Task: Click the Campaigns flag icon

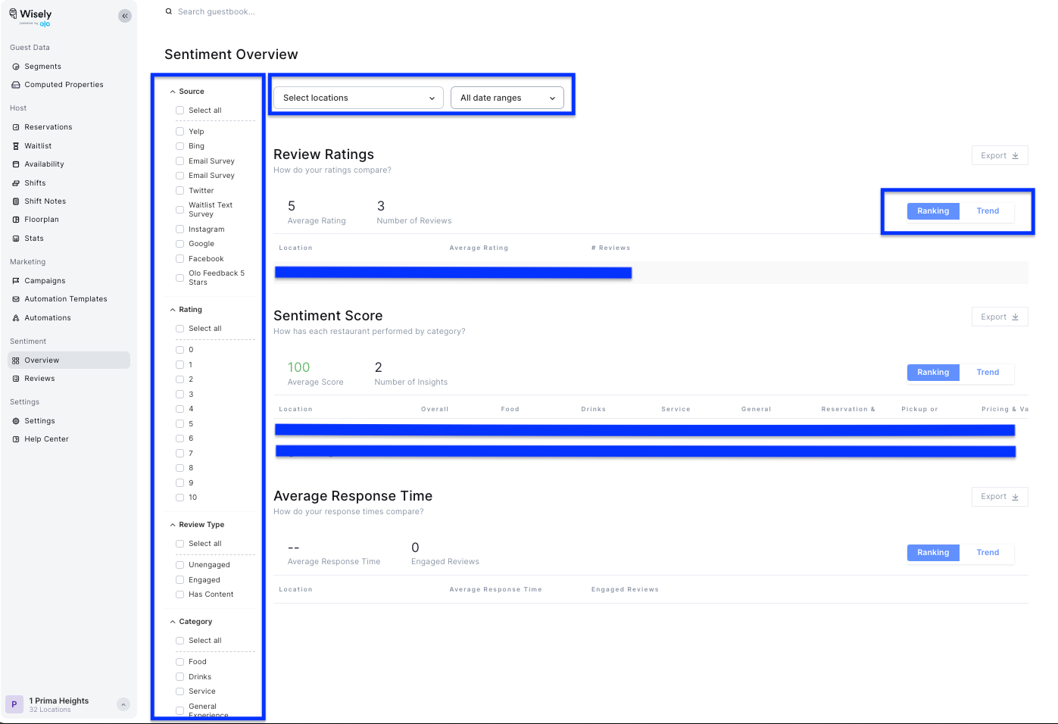Action: 16,281
